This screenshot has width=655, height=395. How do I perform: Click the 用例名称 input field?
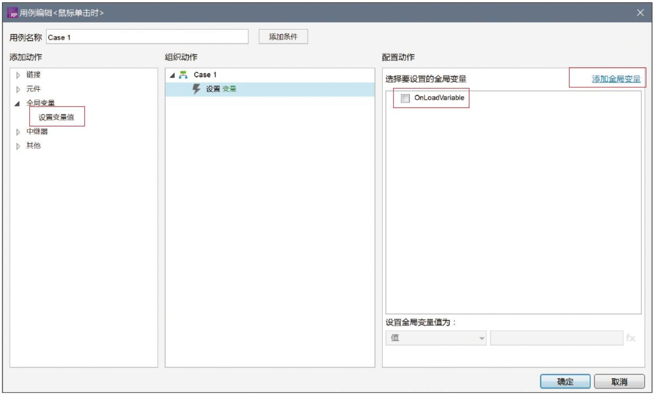[147, 37]
